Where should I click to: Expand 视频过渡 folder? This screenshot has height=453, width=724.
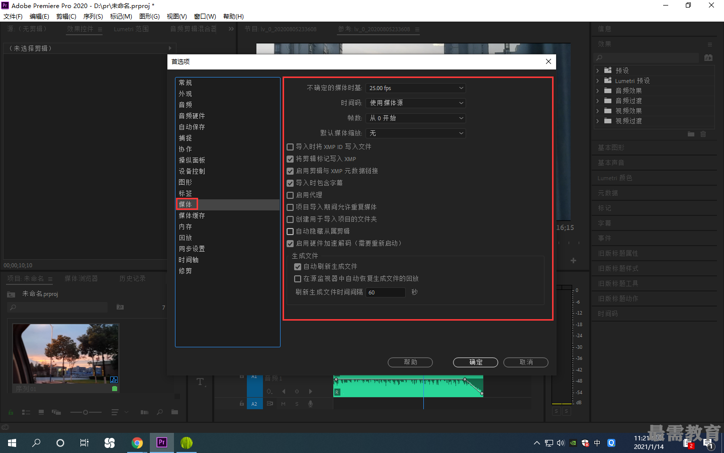point(598,121)
